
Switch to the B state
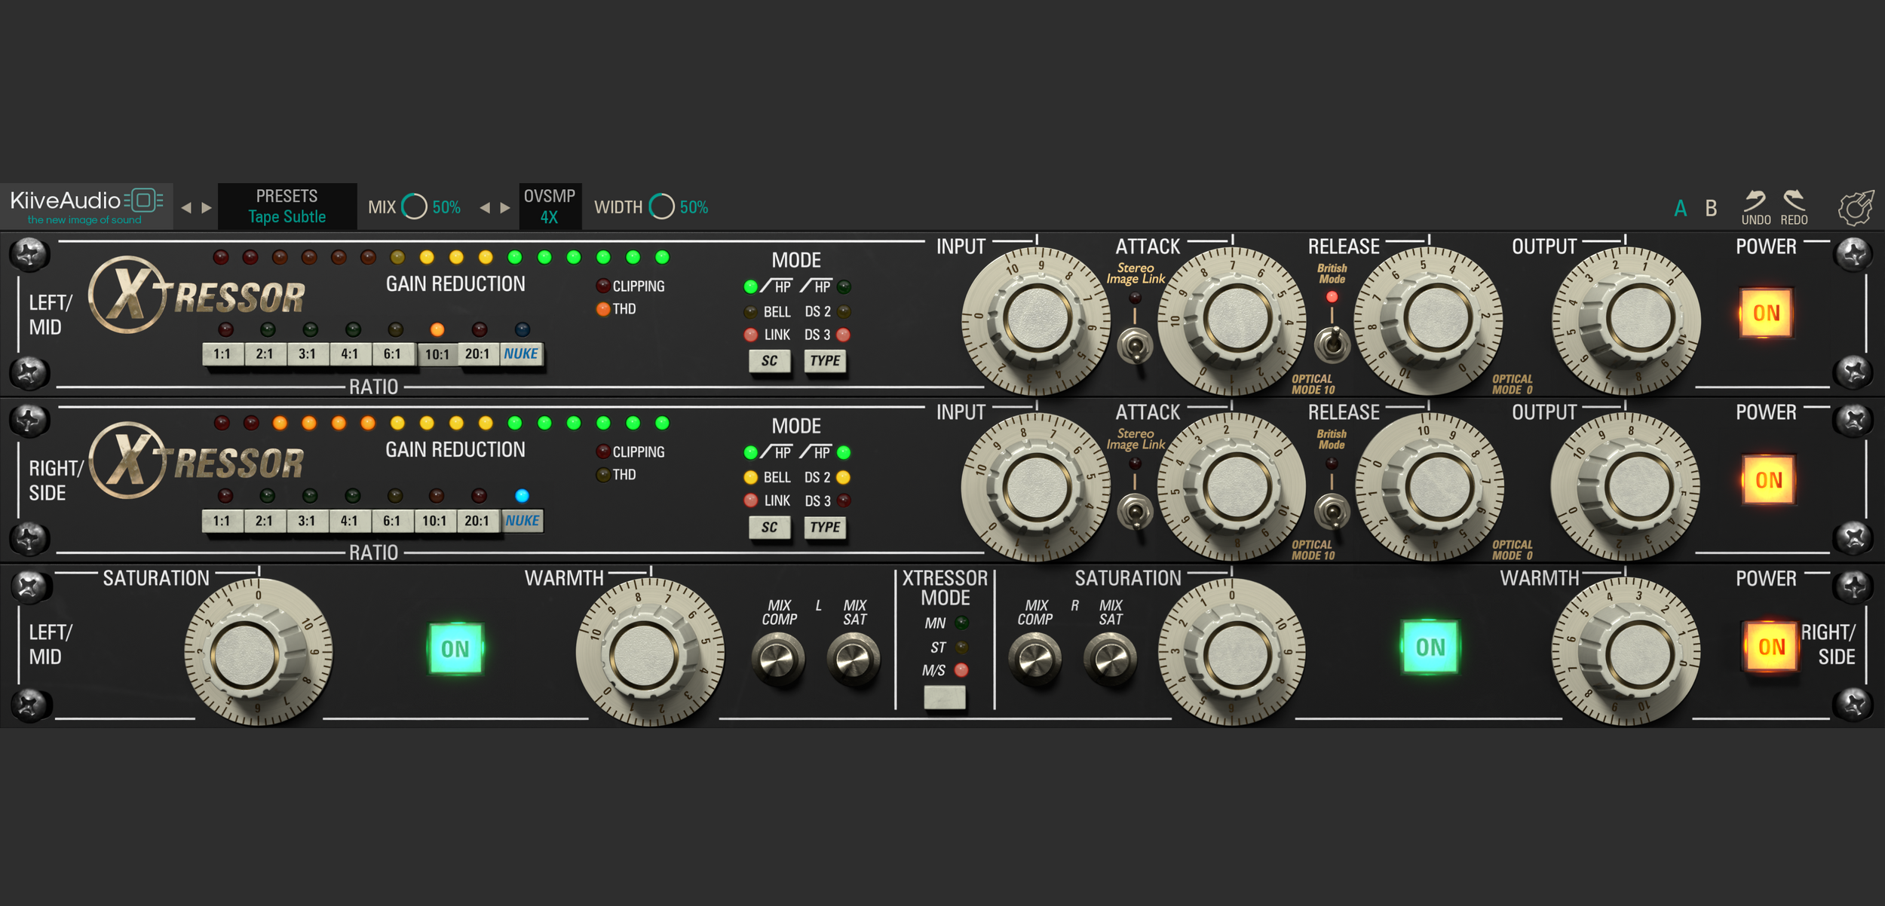pos(1712,208)
